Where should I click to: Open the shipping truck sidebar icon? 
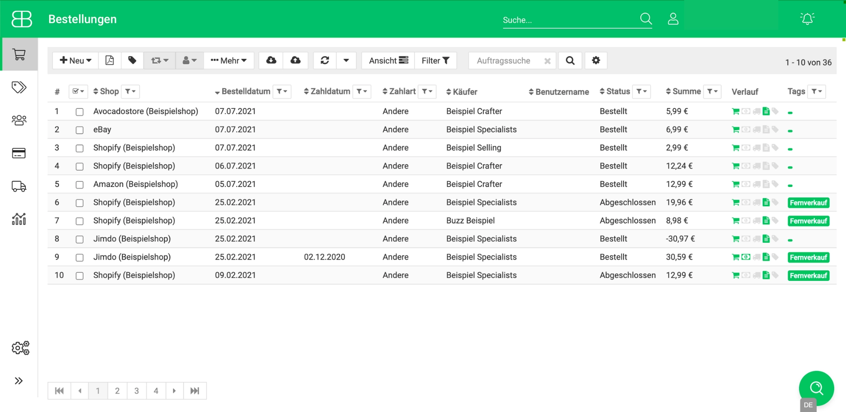pos(19,186)
